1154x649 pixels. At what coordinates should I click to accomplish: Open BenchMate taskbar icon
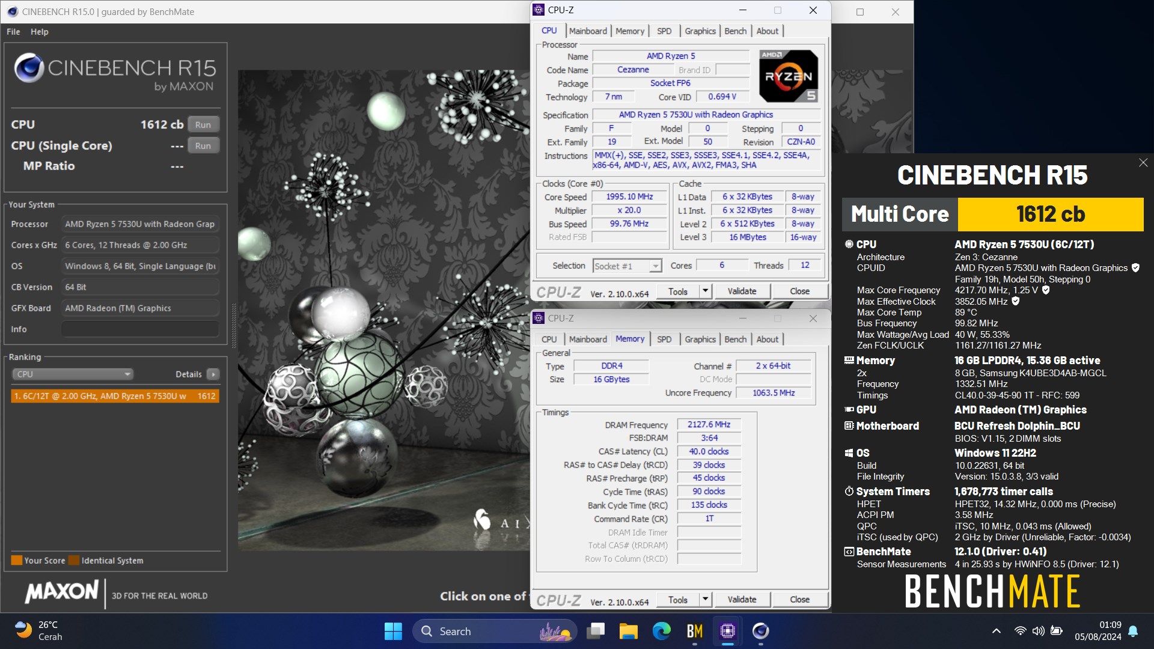tap(695, 631)
